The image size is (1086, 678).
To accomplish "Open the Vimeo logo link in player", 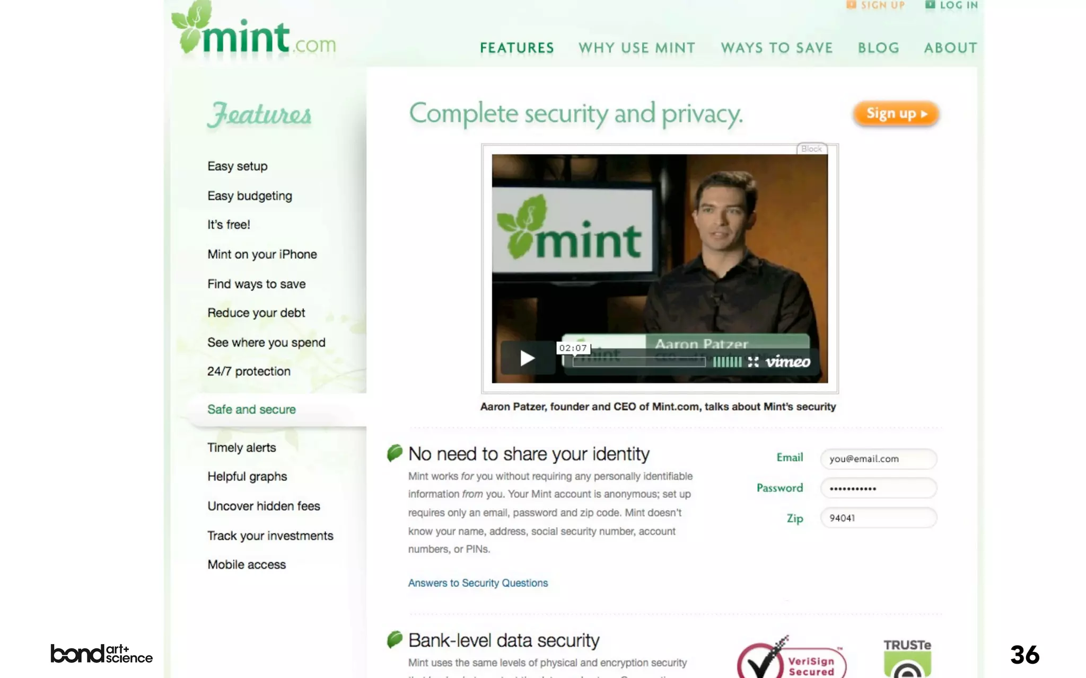I will 788,362.
